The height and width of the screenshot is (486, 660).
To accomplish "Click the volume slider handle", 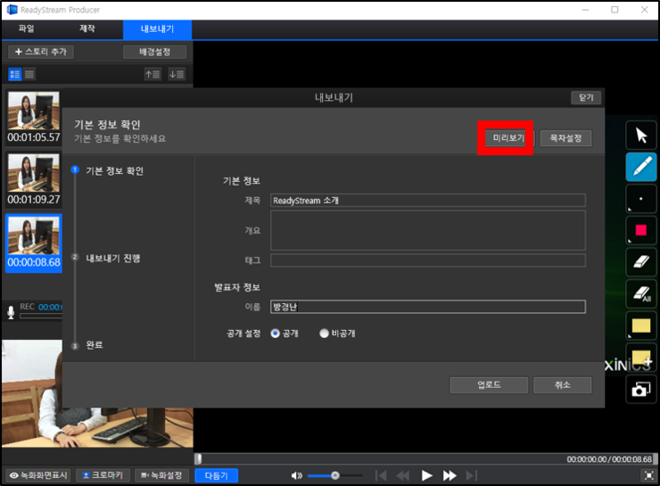I will click(x=335, y=475).
